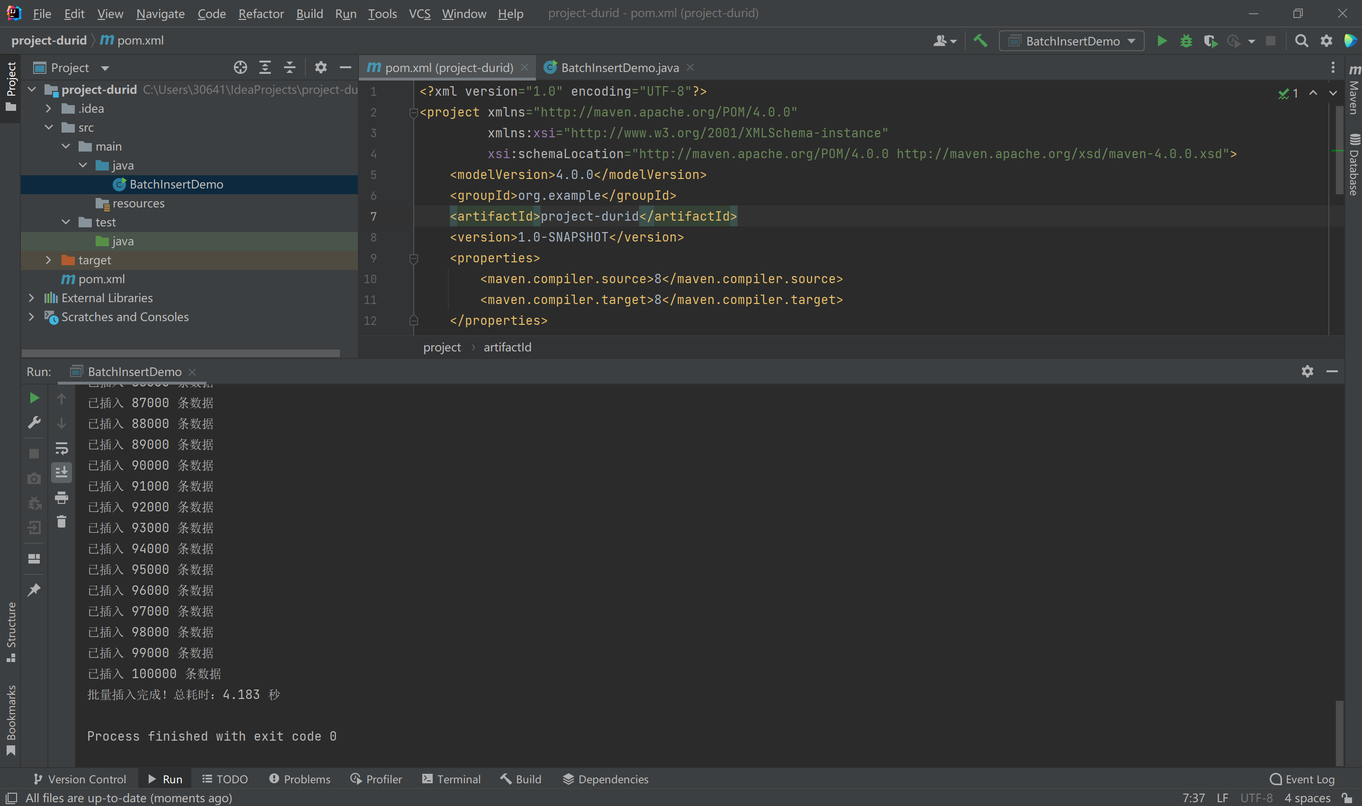The image size is (1362, 806).
Task: Click the Project tree horizontal scrollbar
Action: (x=181, y=353)
